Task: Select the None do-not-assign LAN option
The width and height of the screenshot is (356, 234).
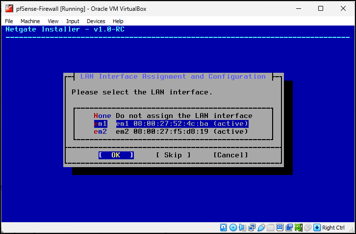Action: [173, 116]
